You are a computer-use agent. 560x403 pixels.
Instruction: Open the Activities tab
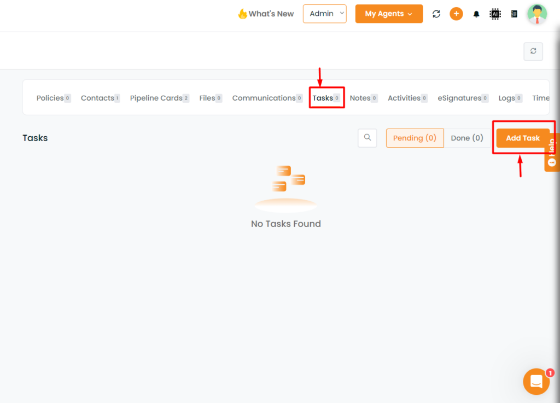click(408, 98)
